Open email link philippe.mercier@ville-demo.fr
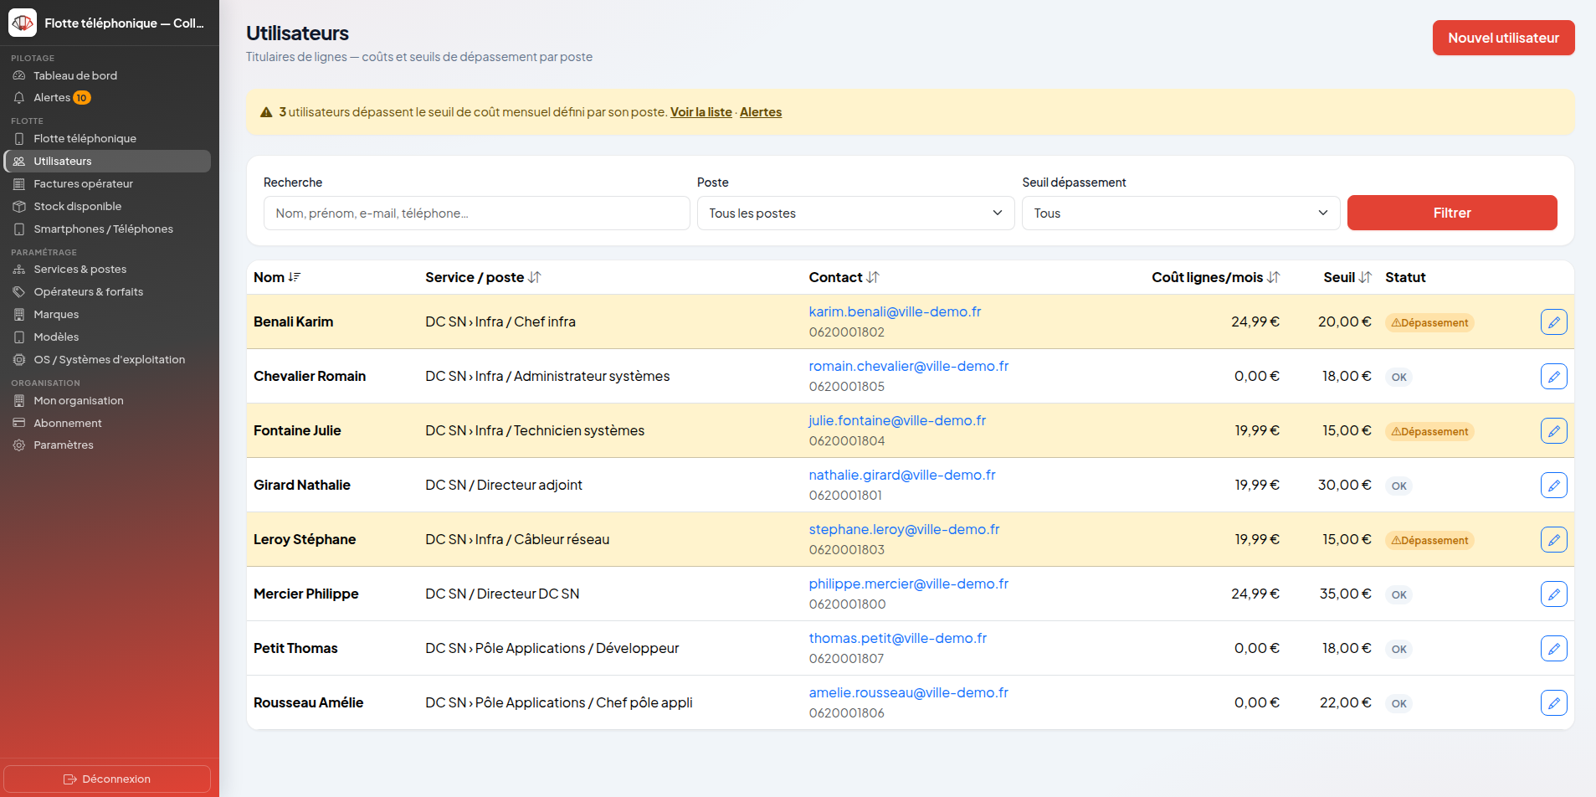Screen dimensions: 1596x797 coord(908,584)
